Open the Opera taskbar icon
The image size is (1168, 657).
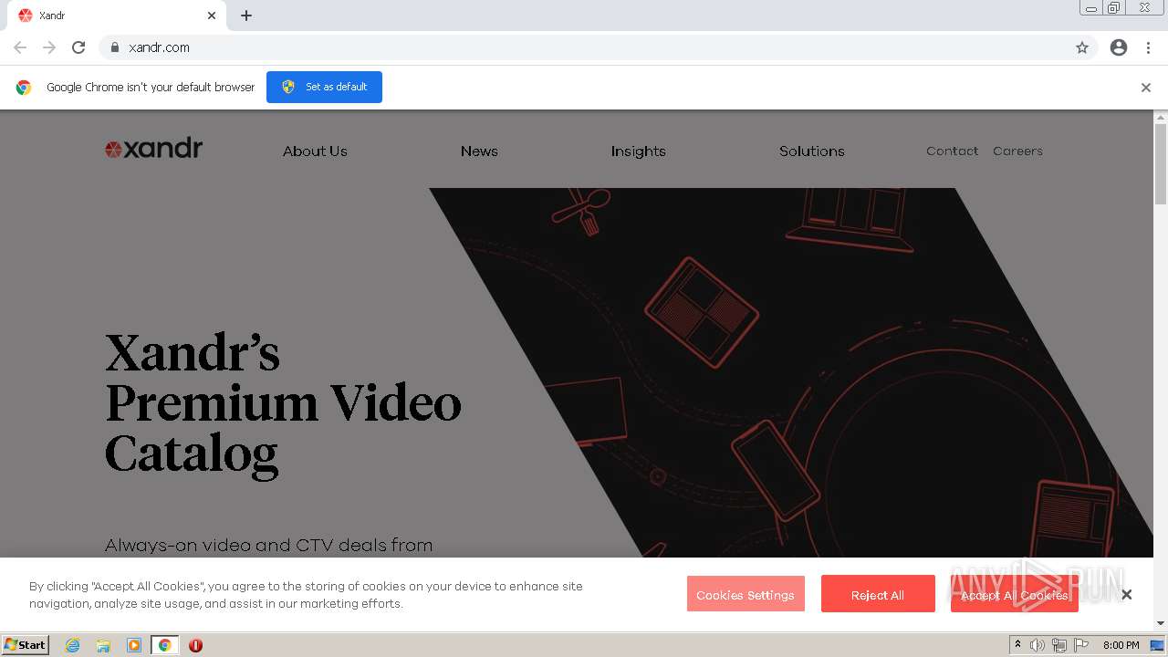[x=195, y=645]
